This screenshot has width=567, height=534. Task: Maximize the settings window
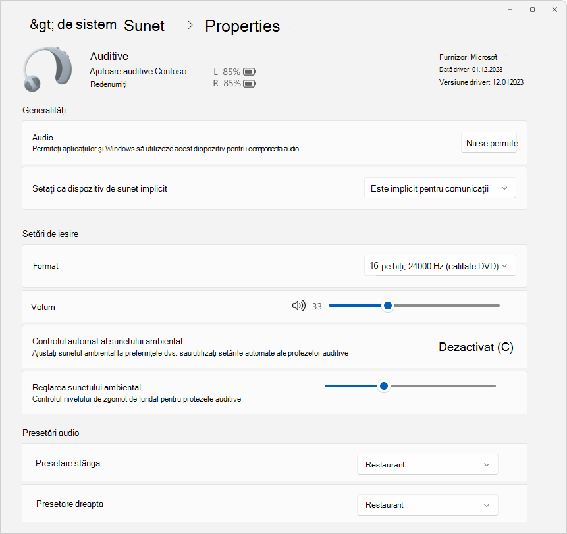coord(532,9)
